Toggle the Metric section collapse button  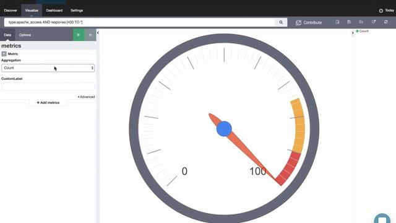click(x=4, y=54)
